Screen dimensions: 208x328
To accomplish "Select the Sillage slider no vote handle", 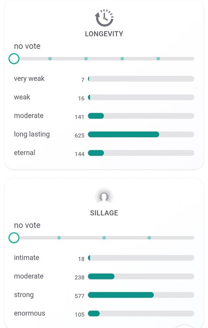I will pos(14,237).
